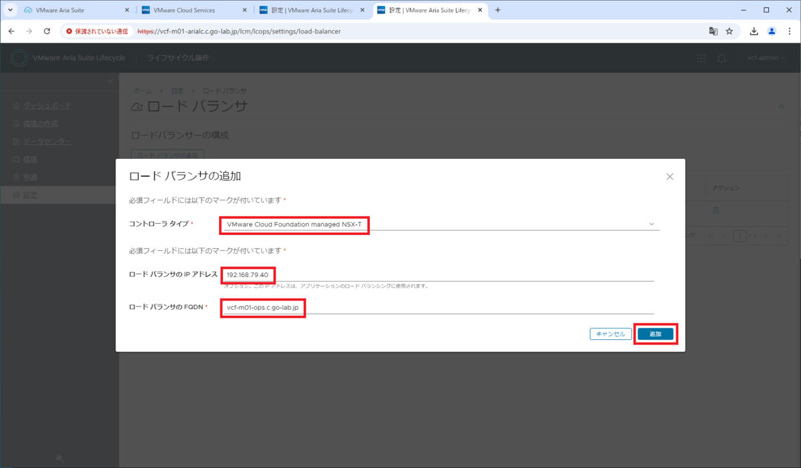Click the ロード バランサの FQDN field
The height and width of the screenshot is (468, 801).
(x=439, y=307)
